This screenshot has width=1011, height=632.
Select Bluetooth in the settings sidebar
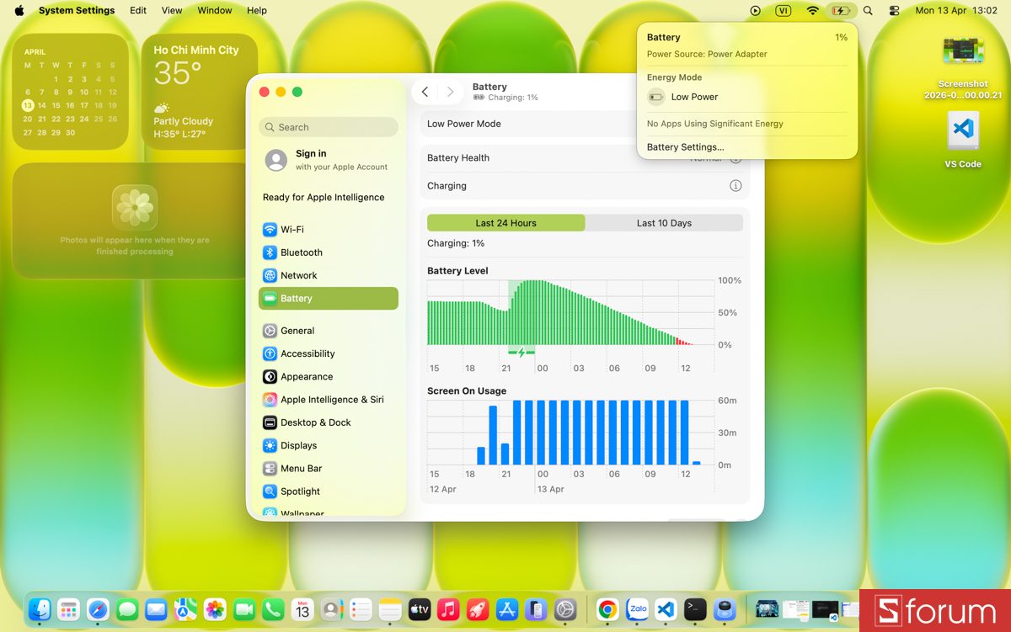pos(302,252)
